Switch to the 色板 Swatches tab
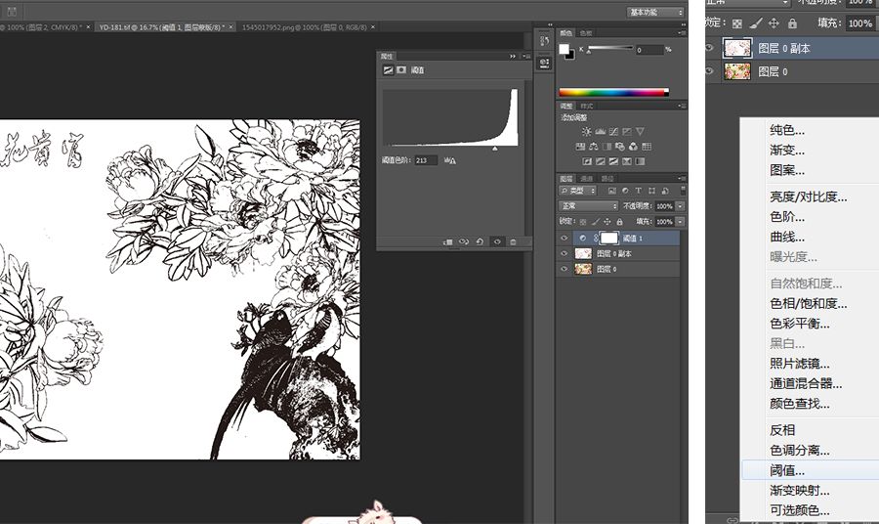Viewport: 879px width, 524px height. point(586,33)
